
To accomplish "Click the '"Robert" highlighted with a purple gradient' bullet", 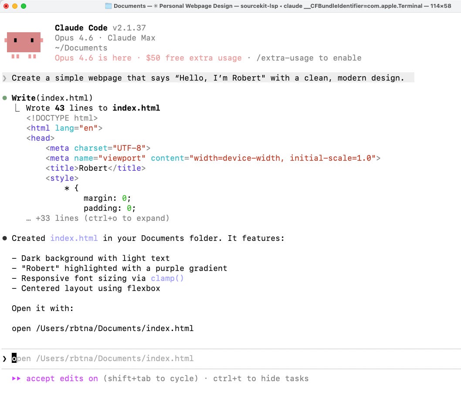I will [119, 268].
